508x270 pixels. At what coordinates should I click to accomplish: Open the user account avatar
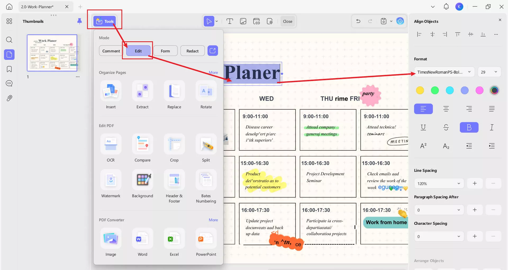coord(459,7)
